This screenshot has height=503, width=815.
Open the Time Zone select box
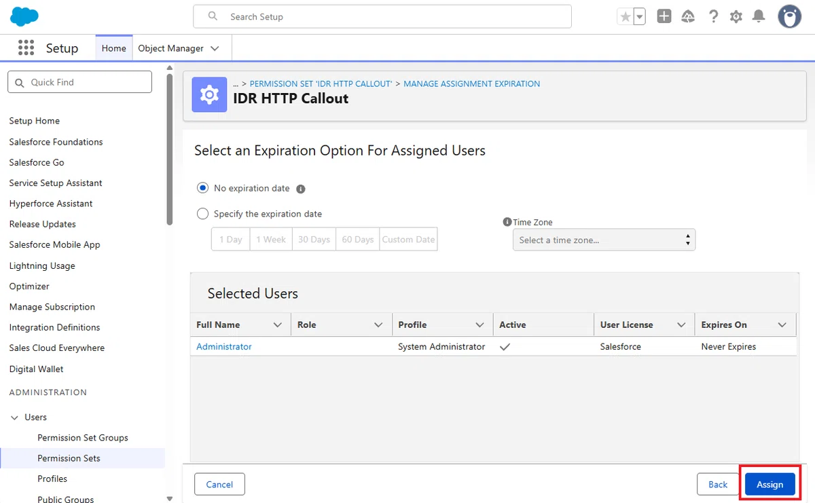[604, 240]
